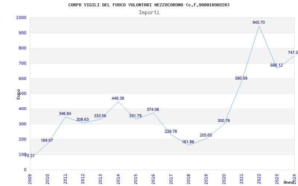This screenshot has height=186, width=298.
Task: Click the 600 y-axis tick label
Action: point(22,78)
